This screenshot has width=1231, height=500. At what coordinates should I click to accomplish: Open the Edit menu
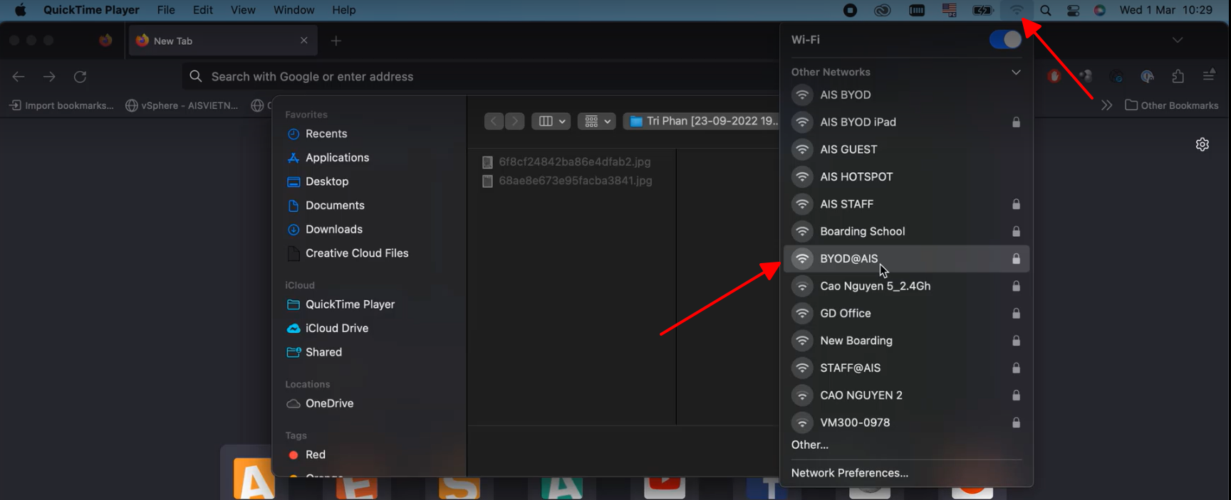pyautogui.click(x=203, y=10)
